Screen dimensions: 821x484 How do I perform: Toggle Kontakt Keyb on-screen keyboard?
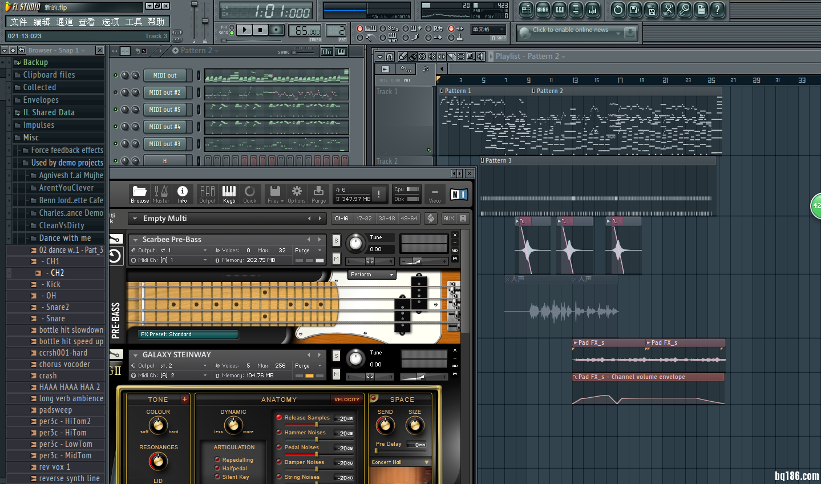[229, 194]
